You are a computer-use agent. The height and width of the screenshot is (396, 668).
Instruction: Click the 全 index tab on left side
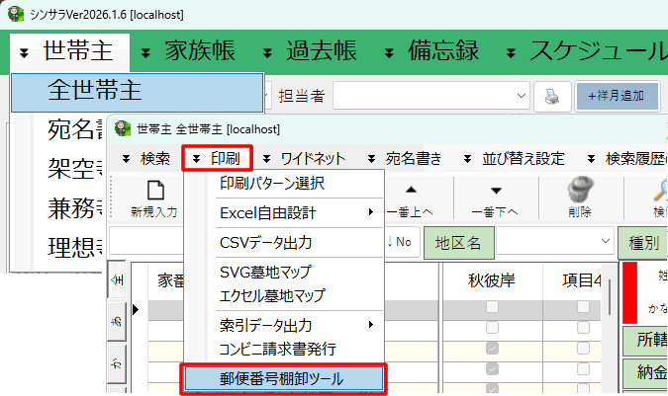117,280
